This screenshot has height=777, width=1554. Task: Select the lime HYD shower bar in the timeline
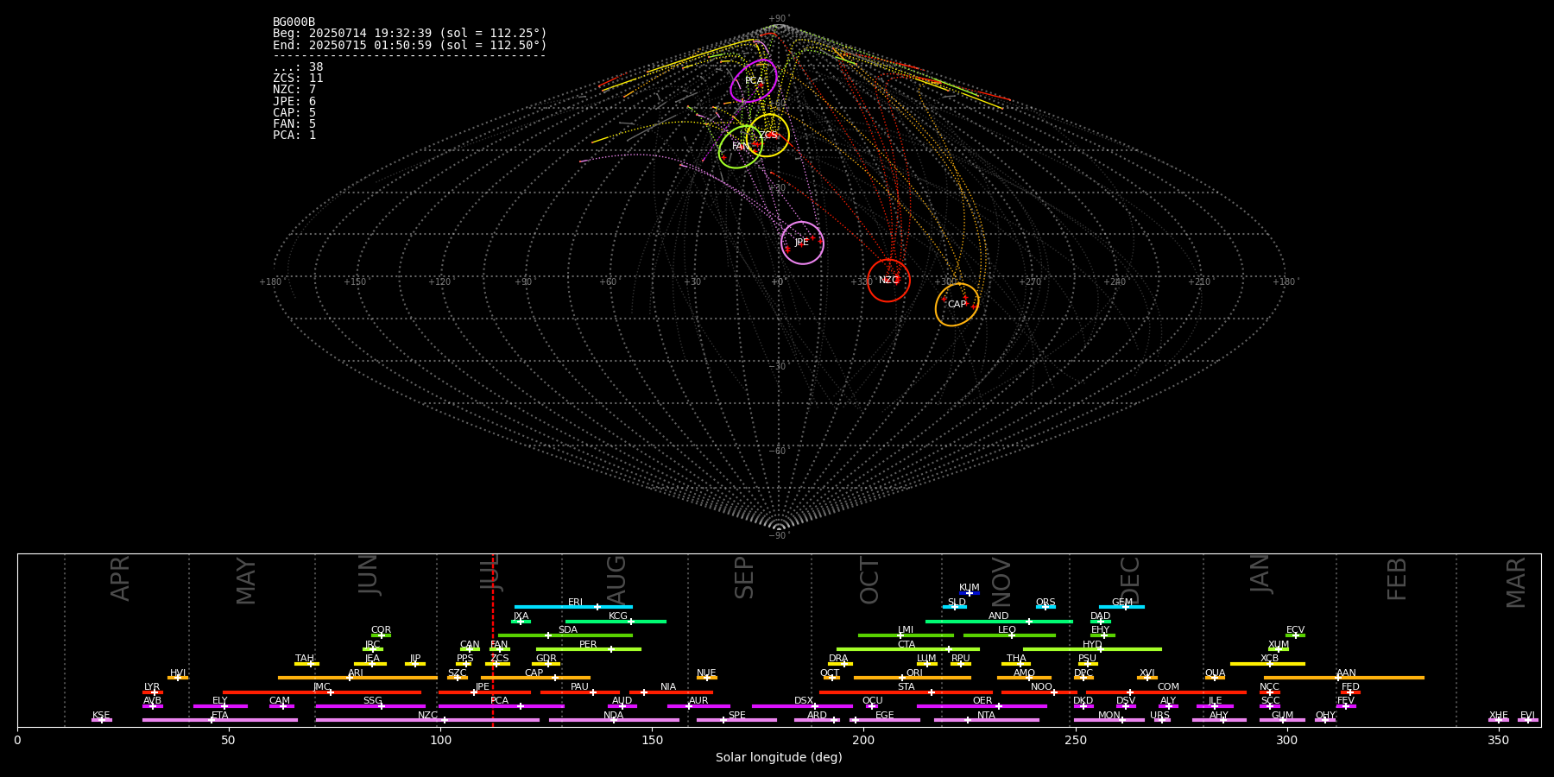1092,649
